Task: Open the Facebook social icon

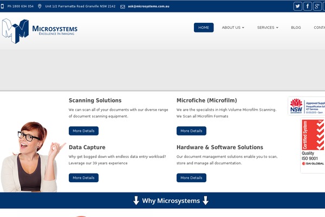Action: [x=308, y=6]
